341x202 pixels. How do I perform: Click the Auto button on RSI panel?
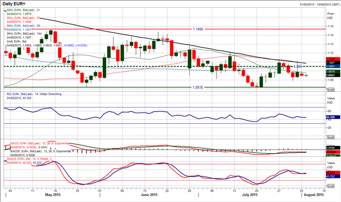(x=331, y=137)
